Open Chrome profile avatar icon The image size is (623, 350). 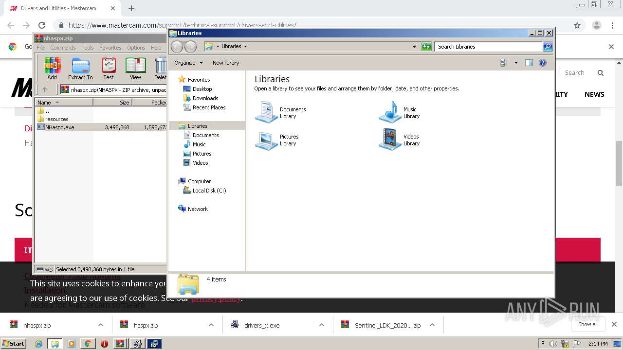[596, 25]
